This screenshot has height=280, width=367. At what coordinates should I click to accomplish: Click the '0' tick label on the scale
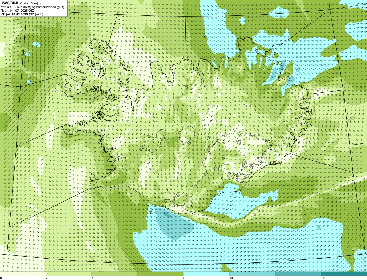[x=1, y=278]
